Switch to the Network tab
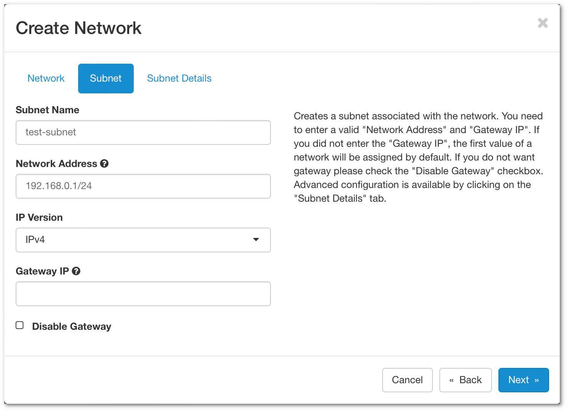The height and width of the screenshot is (411, 567). [x=46, y=78]
